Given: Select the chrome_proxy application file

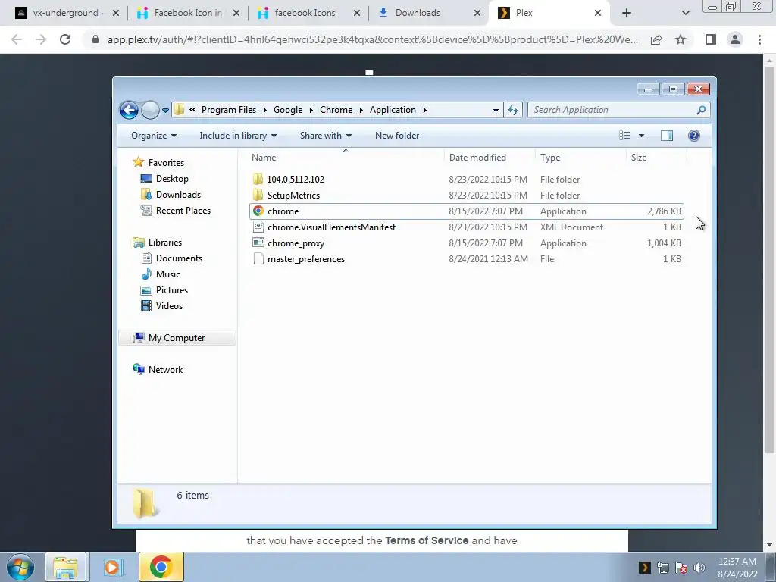Looking at the screenshot, I should coord(467,243).
